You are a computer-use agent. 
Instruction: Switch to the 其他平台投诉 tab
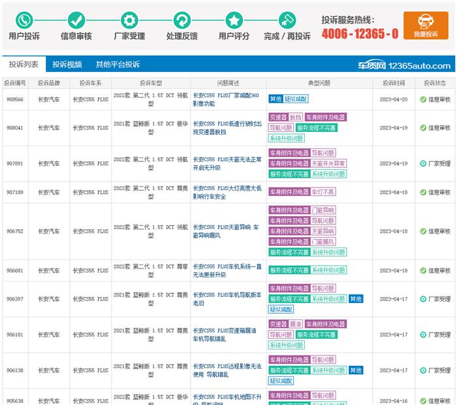(x=118, y=65)
